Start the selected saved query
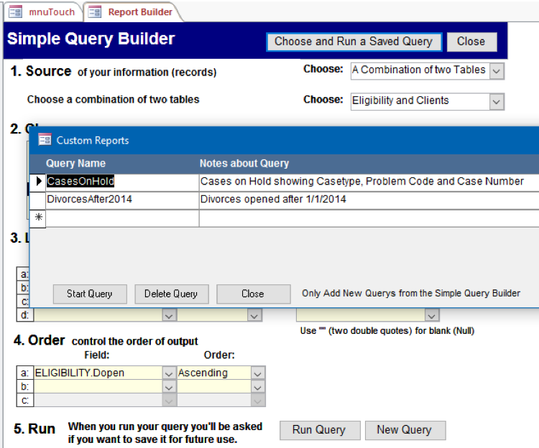Viewport: 539px width, 448px height. [x=90, y=294]
